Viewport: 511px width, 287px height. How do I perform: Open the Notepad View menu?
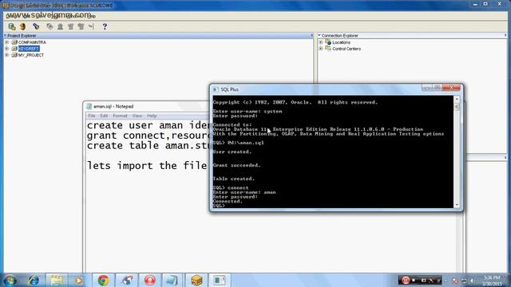tap(137, 116)
